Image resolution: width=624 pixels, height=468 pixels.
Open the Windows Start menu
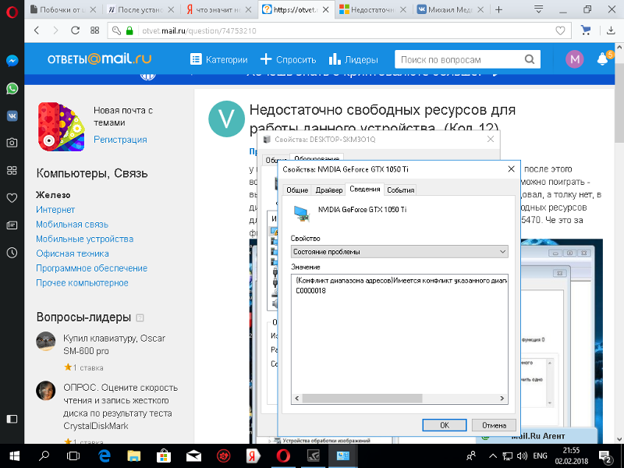(x=15, y=456)
